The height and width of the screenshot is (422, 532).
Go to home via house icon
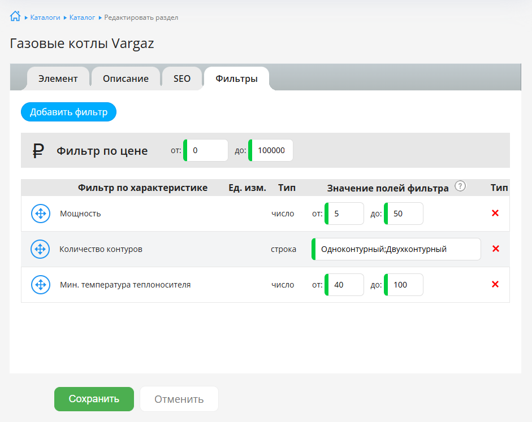15,16
